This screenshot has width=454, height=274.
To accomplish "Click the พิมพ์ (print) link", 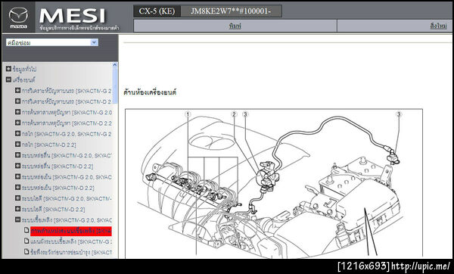I will (x=235, y=26).
